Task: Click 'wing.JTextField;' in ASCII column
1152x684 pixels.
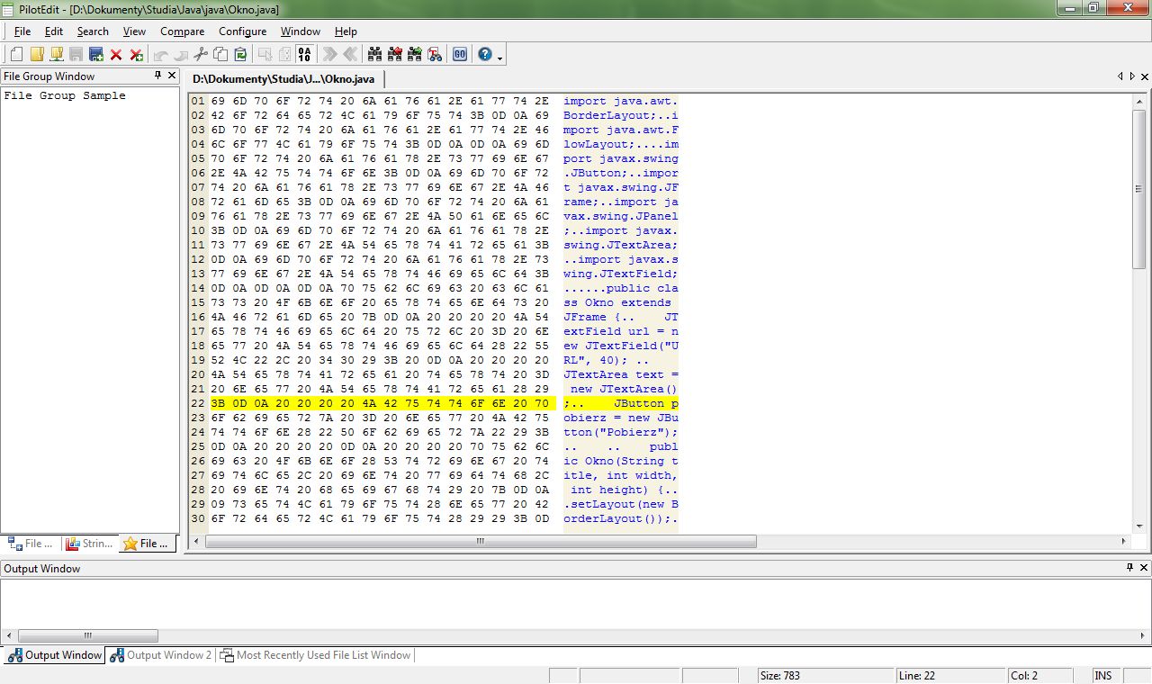Action: tap(621, 274)
